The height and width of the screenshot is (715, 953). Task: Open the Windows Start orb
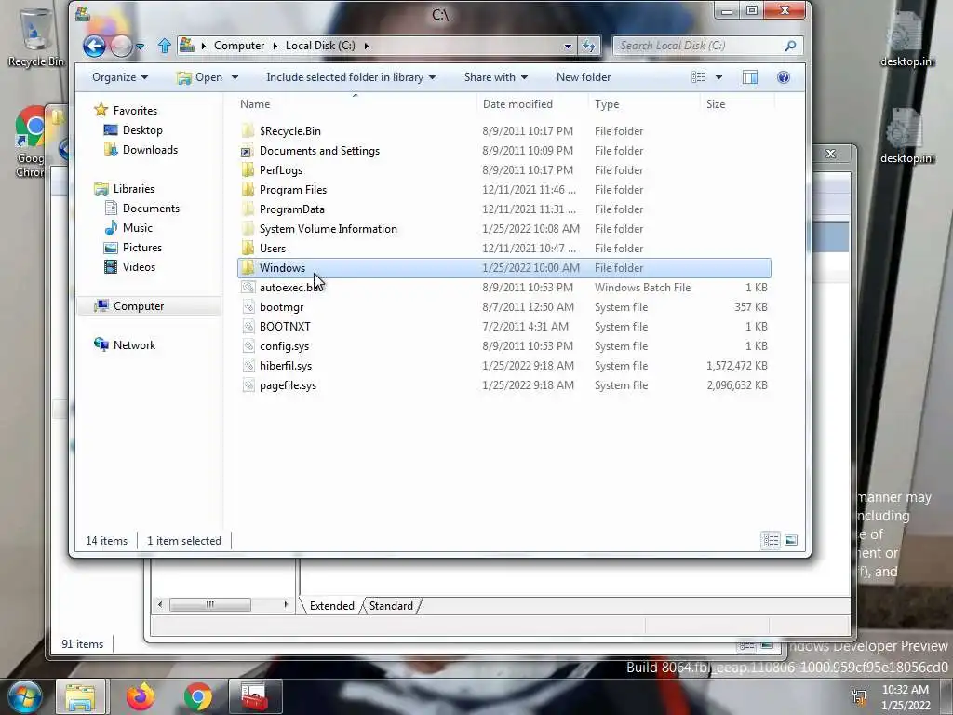23,696
